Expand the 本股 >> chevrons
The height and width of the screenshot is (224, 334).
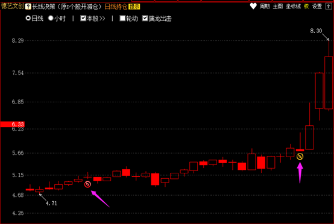(102, 19)
